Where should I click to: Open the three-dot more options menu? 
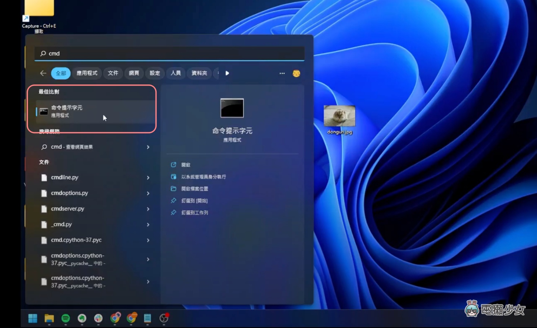click(282, 73)
